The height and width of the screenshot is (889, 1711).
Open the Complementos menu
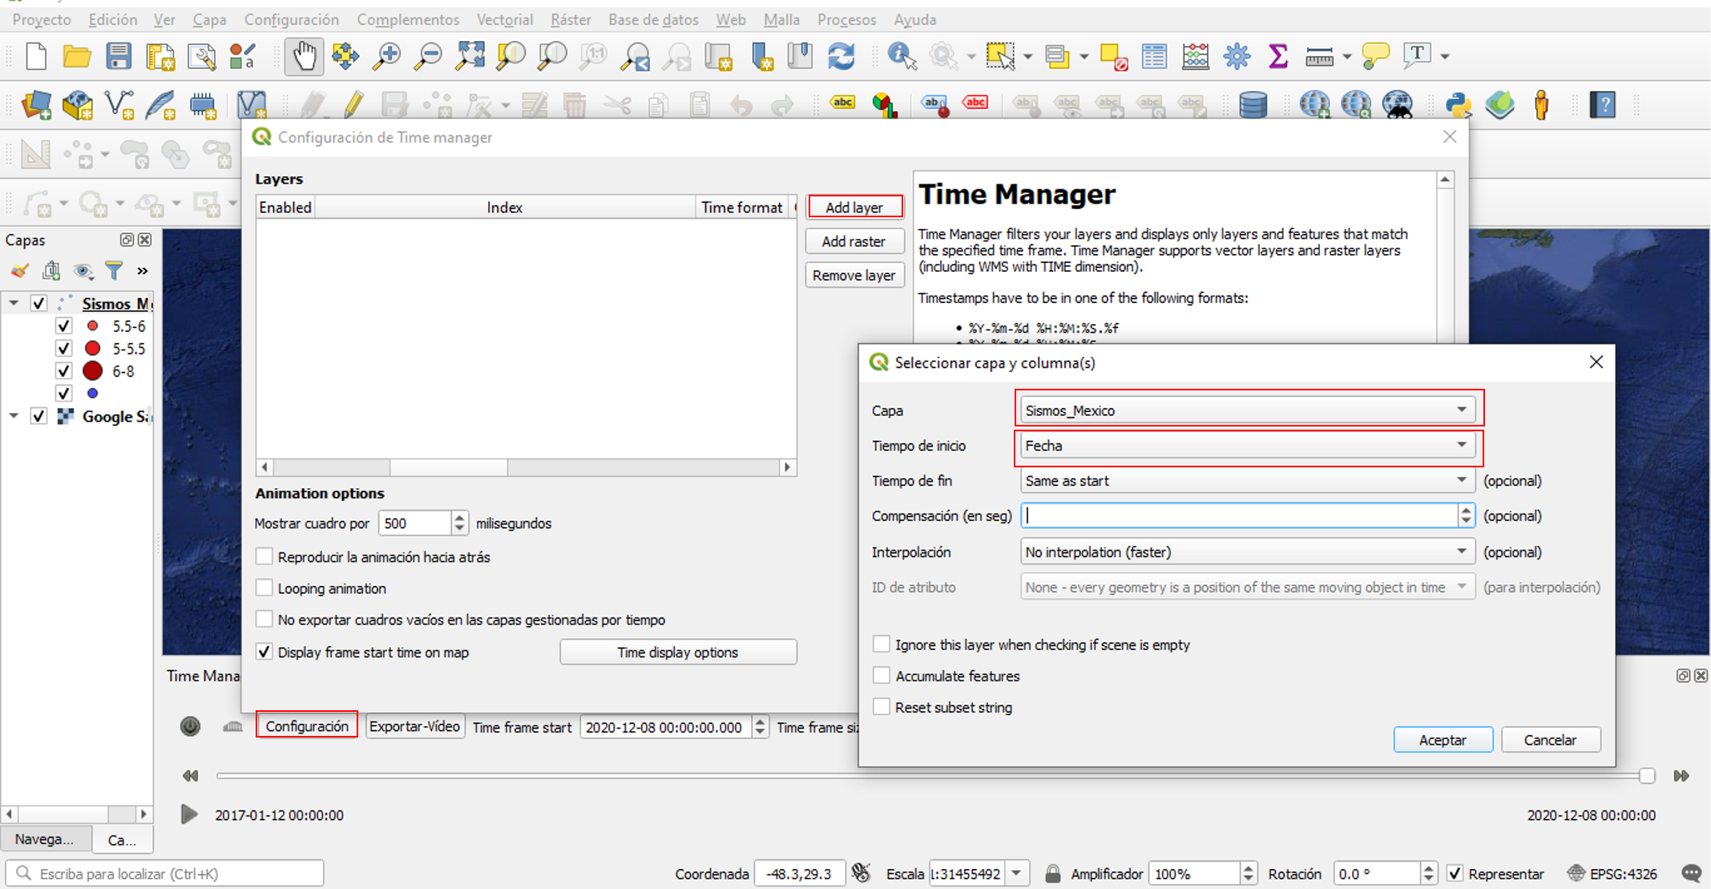(408, 19)
